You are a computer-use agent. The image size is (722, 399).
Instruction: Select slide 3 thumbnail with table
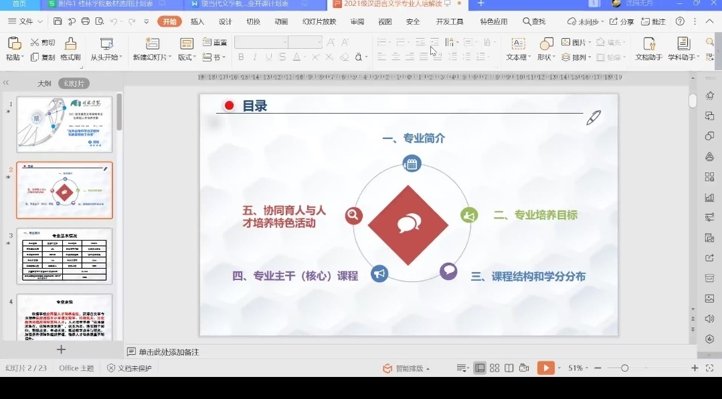coord(64,255)
